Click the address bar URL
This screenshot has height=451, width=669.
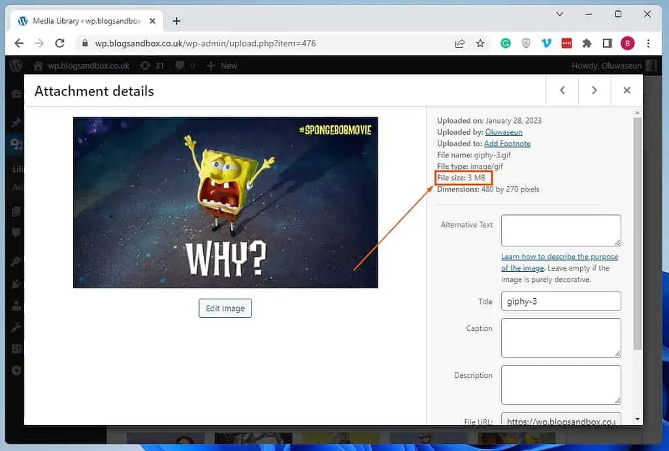205,43
